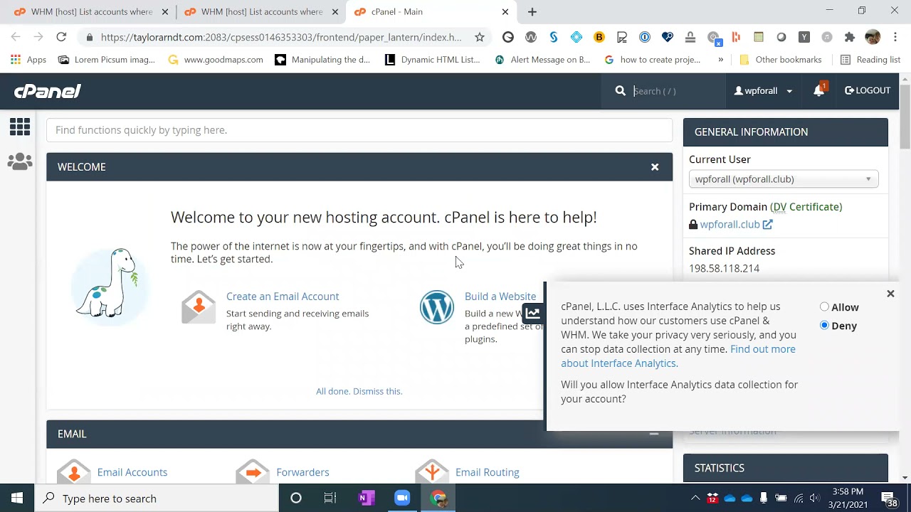
Task: Open Forwarders link
Action: (302, 472)
